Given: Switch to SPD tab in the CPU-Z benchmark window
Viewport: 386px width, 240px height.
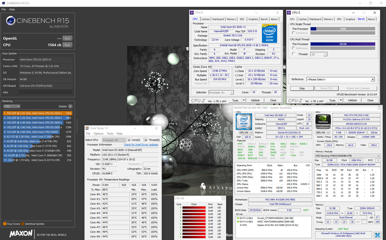Looking at the screenshot, I should coord(339,19).
